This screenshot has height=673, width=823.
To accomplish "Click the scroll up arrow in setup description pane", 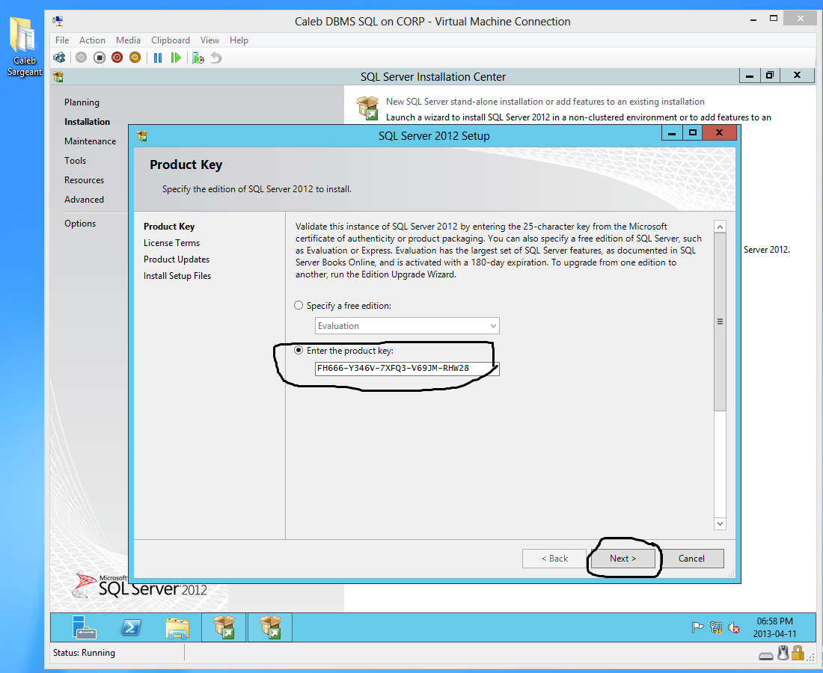I will 720,227.
